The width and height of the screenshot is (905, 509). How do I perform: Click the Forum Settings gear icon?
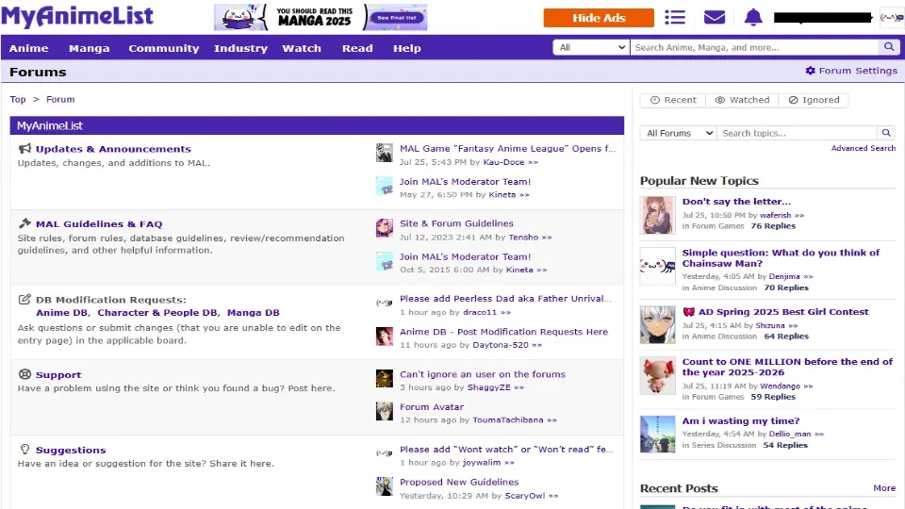tap(811, 71)
